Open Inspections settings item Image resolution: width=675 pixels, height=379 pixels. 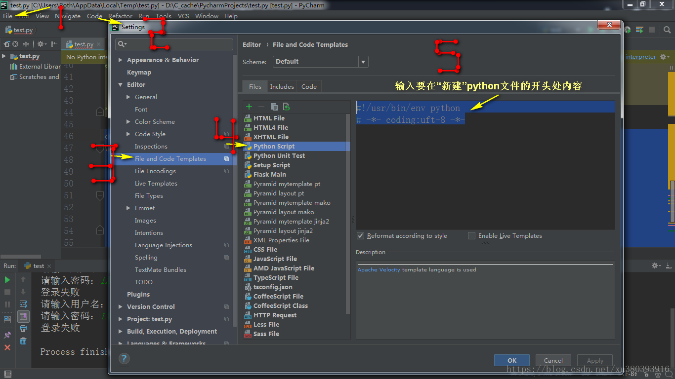point(151,147)
